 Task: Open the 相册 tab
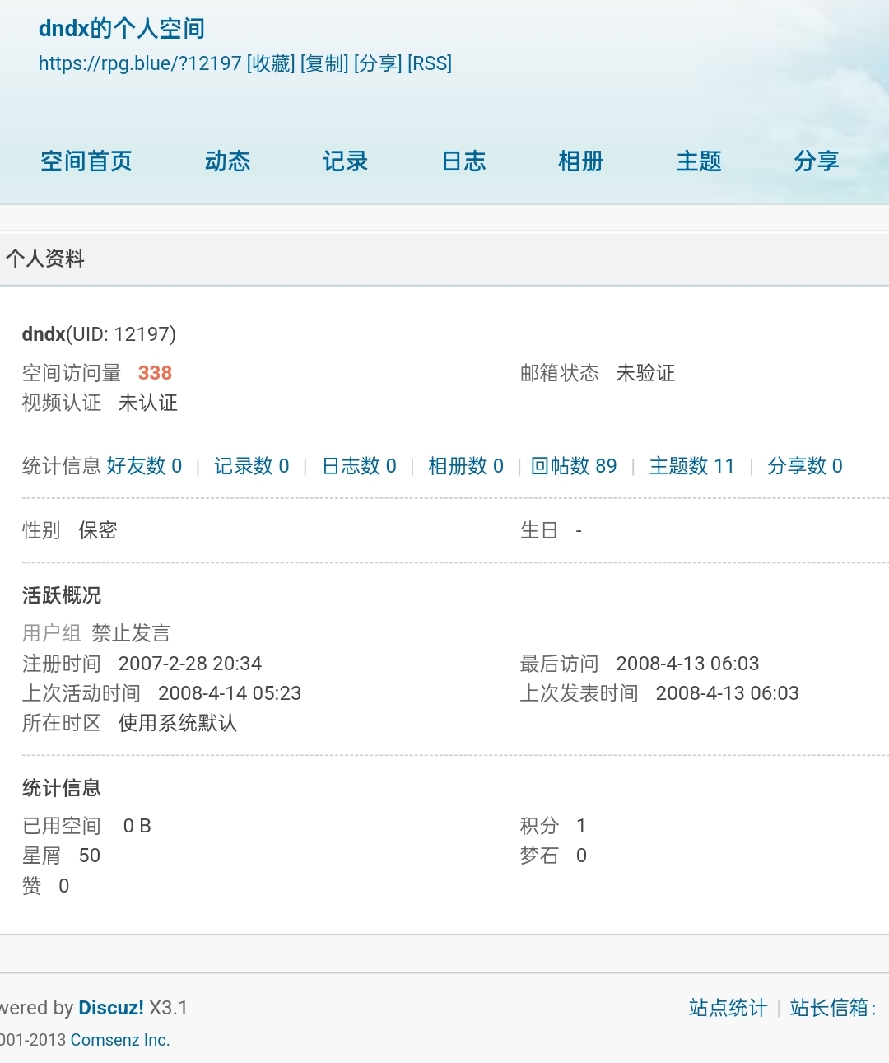[581, 161]
